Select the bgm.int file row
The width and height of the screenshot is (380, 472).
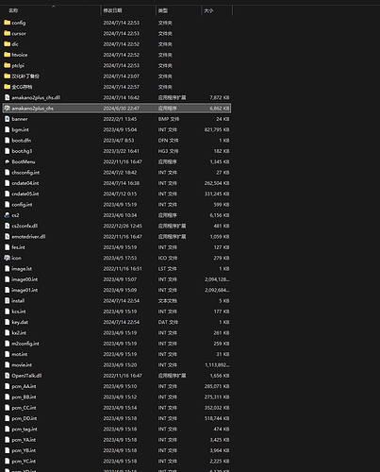coord(117,129)
